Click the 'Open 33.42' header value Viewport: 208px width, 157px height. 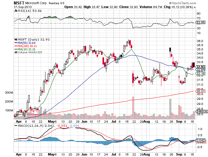pos(73,7)
